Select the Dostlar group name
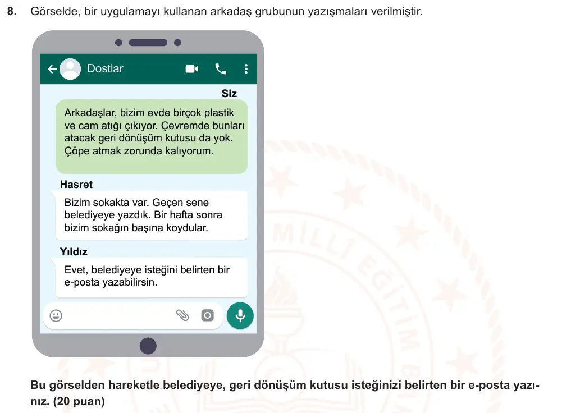The width and height of the screenshot is (562, 413). [x=105, y=68]
